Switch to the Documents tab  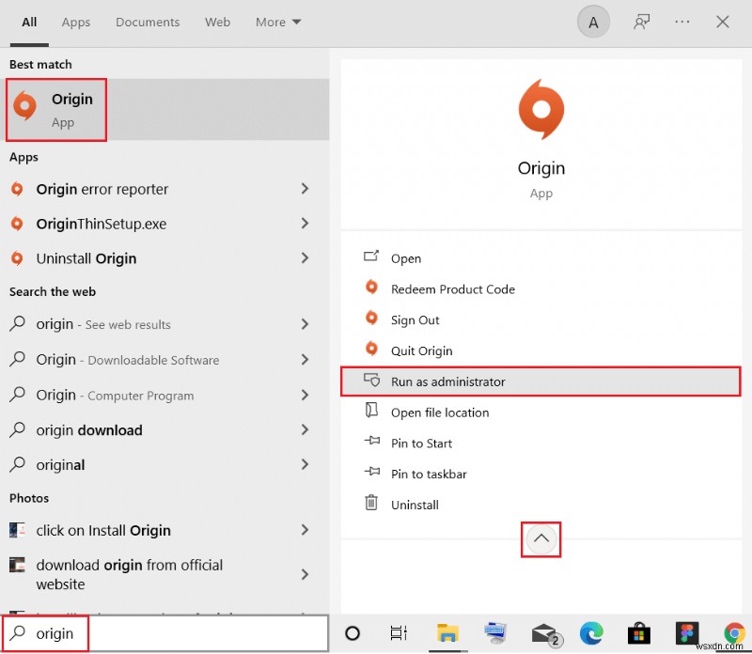(147, 22)
